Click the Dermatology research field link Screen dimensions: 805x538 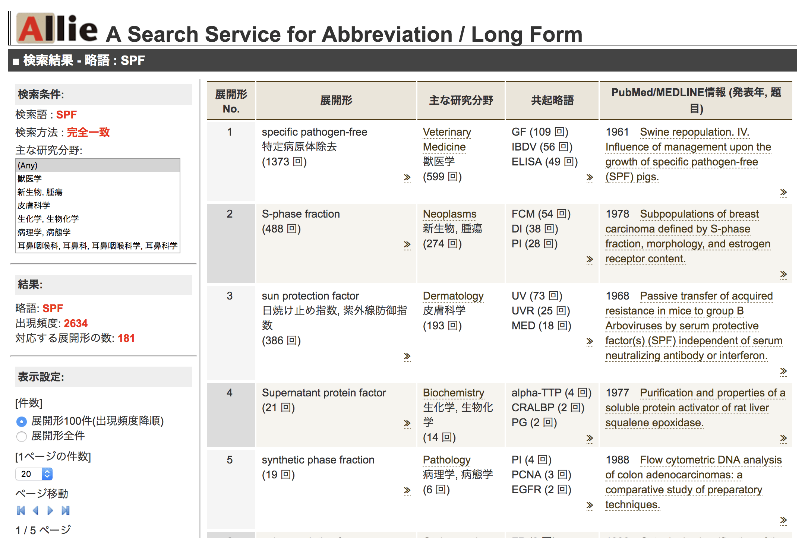[453, 296]
